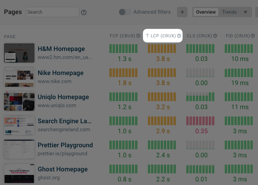Click the H&M Homepage thumbnail
This screenshot has width=258, height=185.
click(19, 53)
